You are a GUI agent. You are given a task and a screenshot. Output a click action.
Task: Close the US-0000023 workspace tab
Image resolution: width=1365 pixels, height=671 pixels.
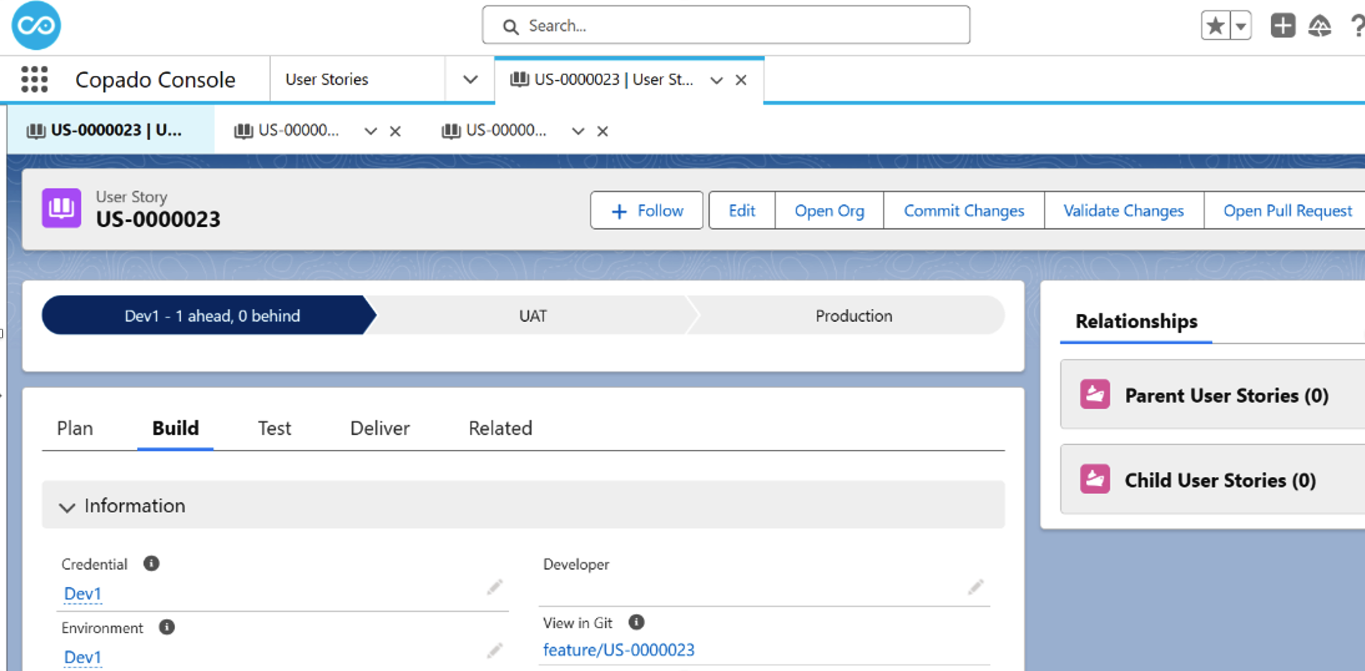pyautogui.click(x=741, y=80)
